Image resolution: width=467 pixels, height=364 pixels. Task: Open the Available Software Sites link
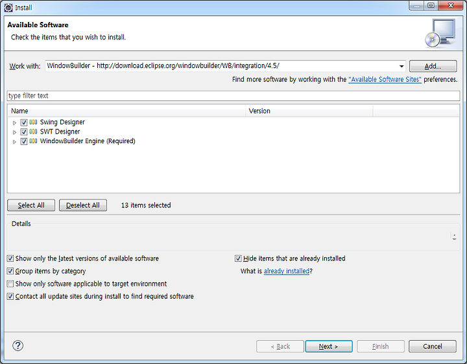tap(385, 80)
